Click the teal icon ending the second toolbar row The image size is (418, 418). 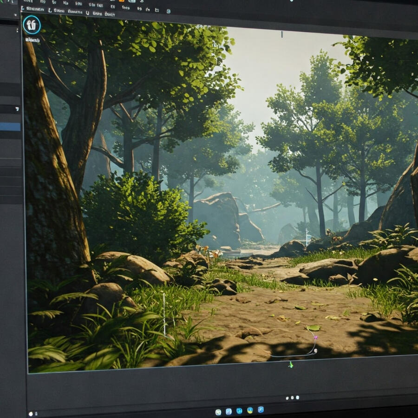click(168, 11)
